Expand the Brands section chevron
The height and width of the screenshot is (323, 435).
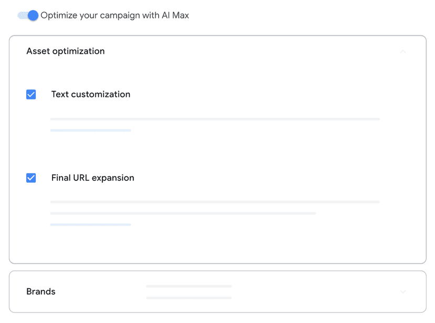coord(403,291)
